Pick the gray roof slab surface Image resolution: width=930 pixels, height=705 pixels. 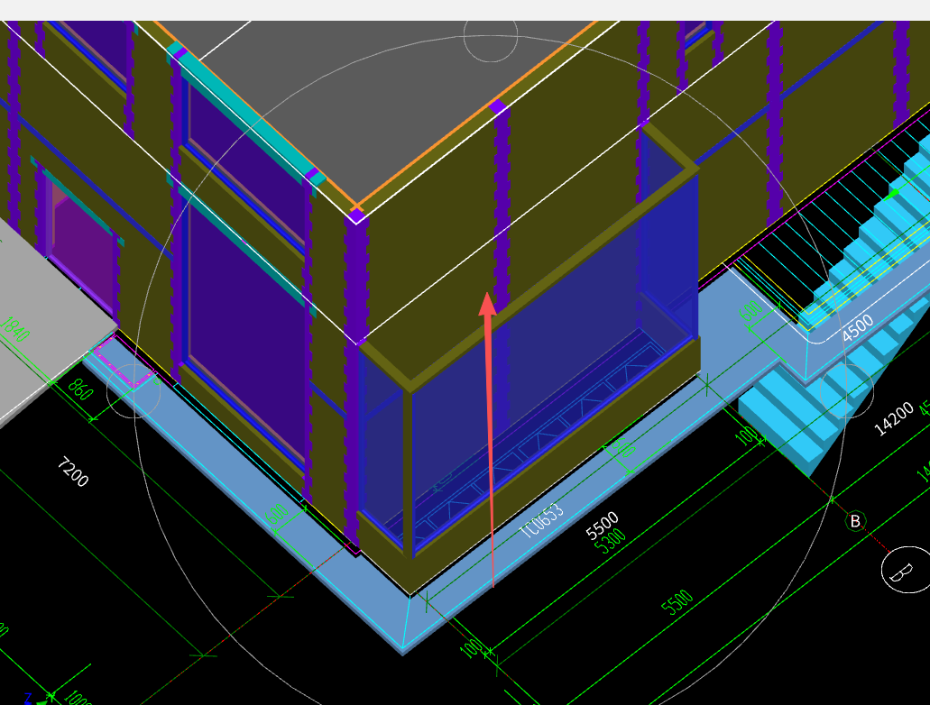[380, 101]
